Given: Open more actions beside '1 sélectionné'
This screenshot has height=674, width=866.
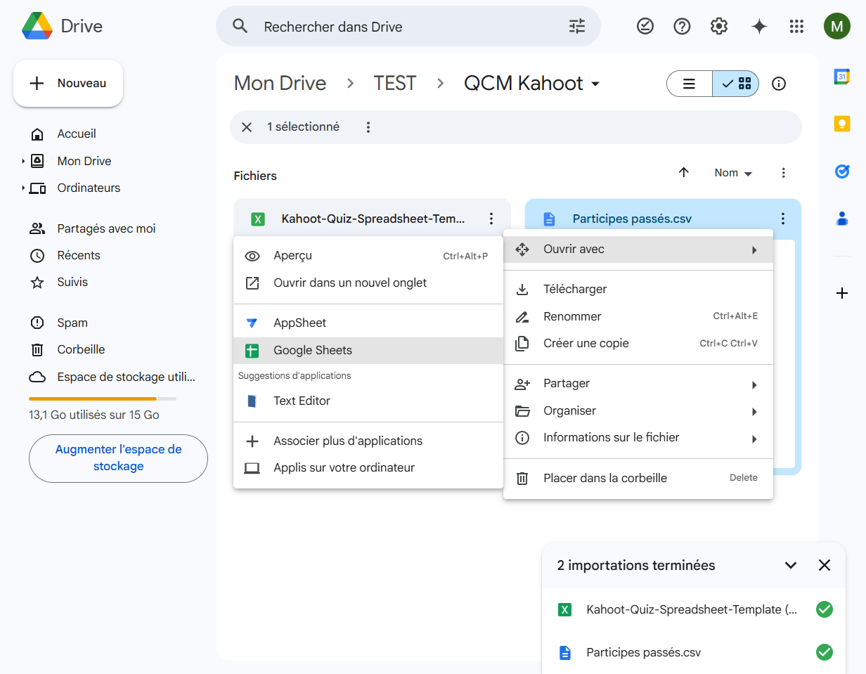Looking at the screenshot, I should pos(368,127).
